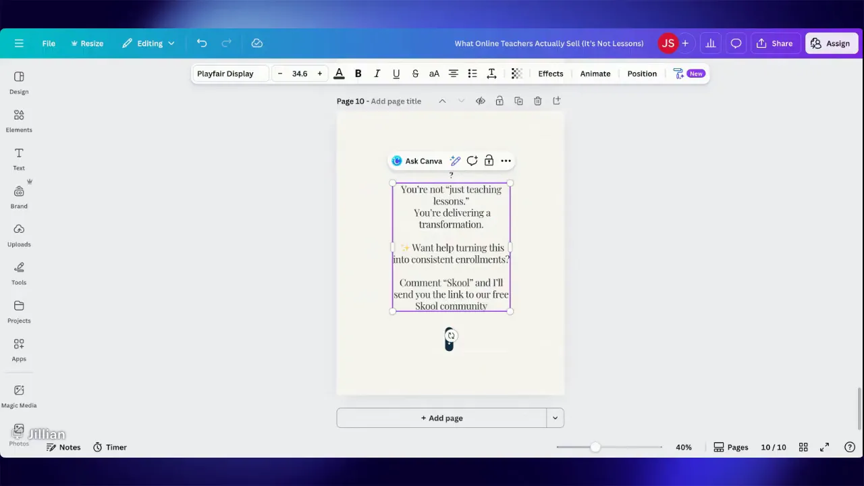Apply italic styling to the text

(377, 74)
